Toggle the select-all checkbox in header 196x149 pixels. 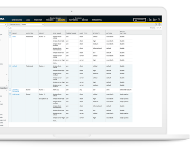coord(10,33)
